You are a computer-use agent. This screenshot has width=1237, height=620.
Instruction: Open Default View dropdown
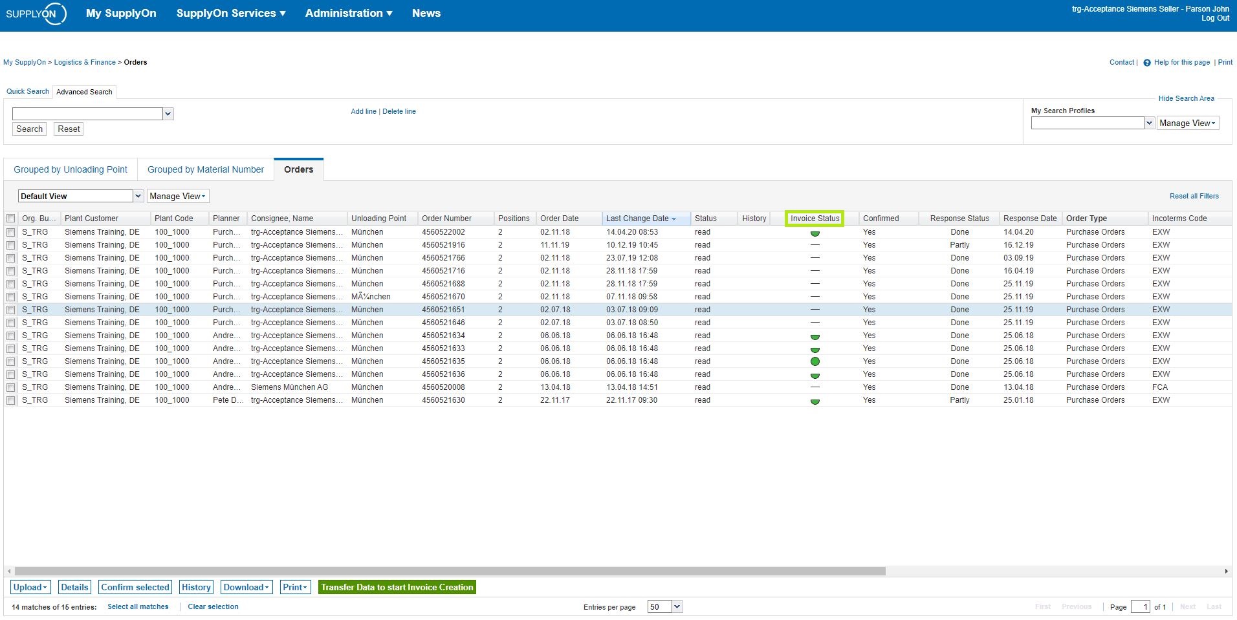(138, 196)
